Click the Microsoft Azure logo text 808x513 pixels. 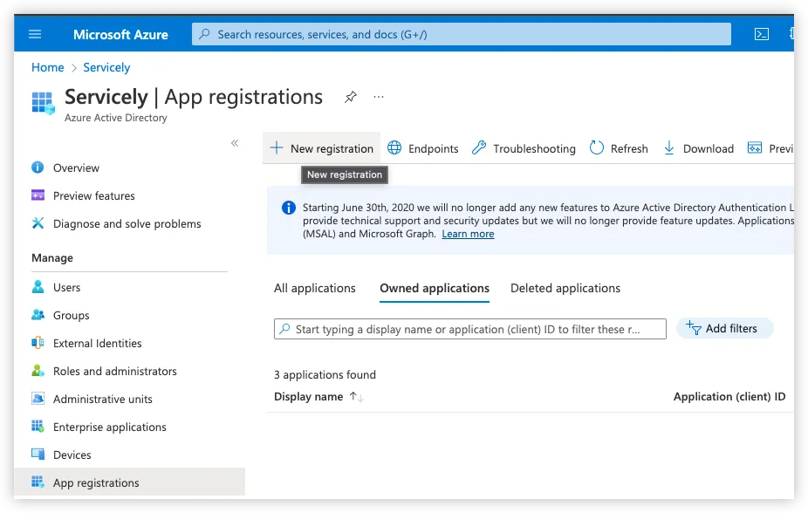click(x=120, y=35)
